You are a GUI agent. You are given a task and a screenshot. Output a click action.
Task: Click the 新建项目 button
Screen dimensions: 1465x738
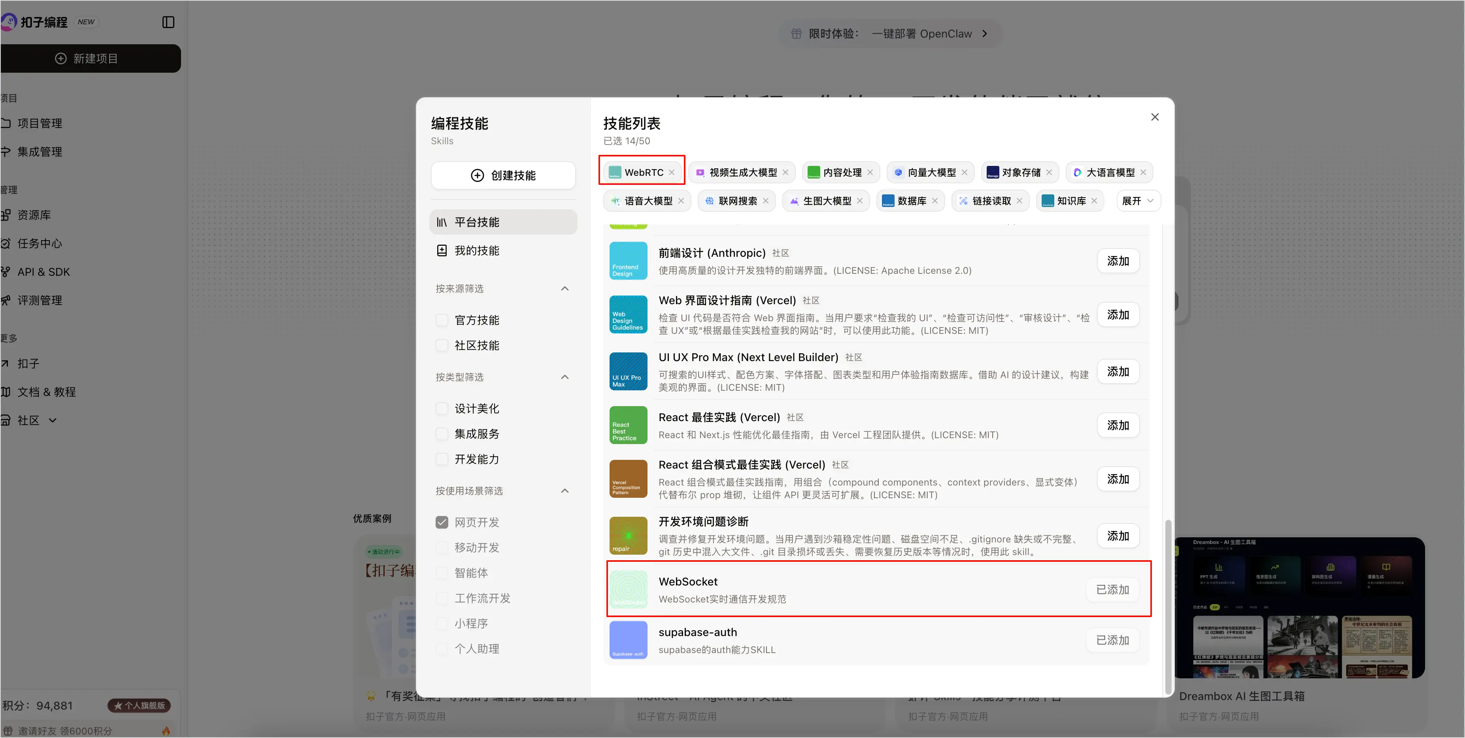pyautogui.click(x=91, y=58)
